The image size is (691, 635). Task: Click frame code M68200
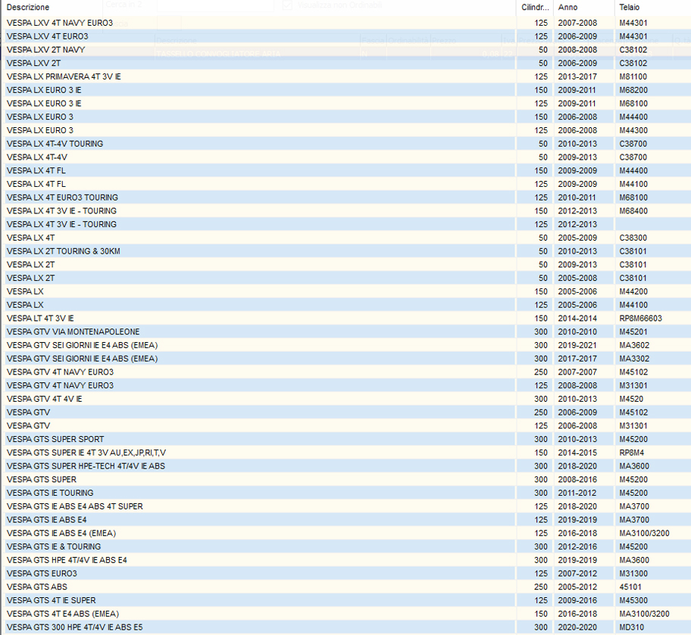coord(633,90)
